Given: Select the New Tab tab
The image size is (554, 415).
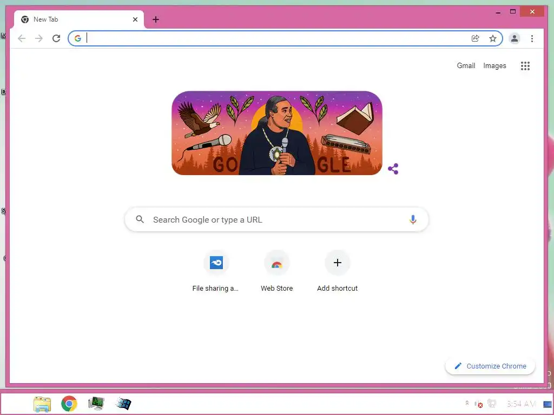Looking at the screenshot, I should 79,19.
